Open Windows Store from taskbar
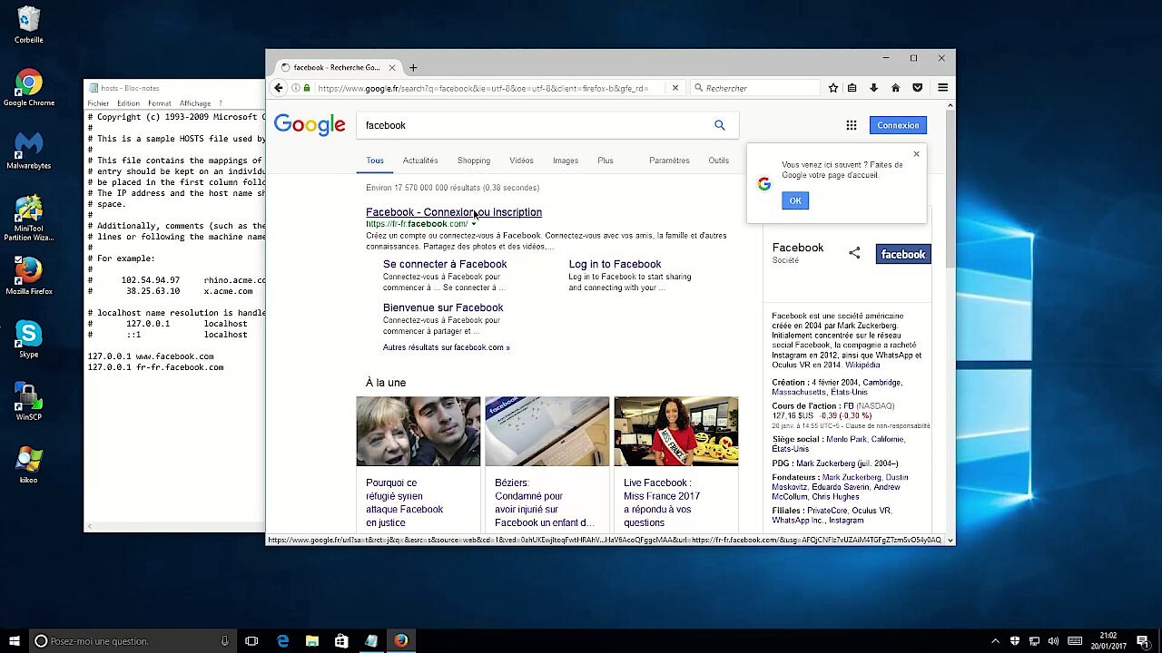This screenshot has width=1162, height=653. [x=341, y=641]
